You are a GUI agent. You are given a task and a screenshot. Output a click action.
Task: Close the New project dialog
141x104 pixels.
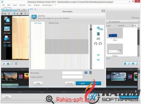[x=103, y=11]
